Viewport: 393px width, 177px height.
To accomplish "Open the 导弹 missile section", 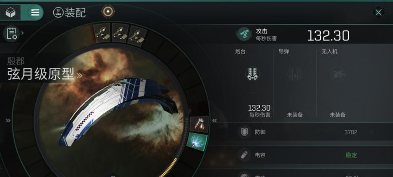I will point(295,83).
